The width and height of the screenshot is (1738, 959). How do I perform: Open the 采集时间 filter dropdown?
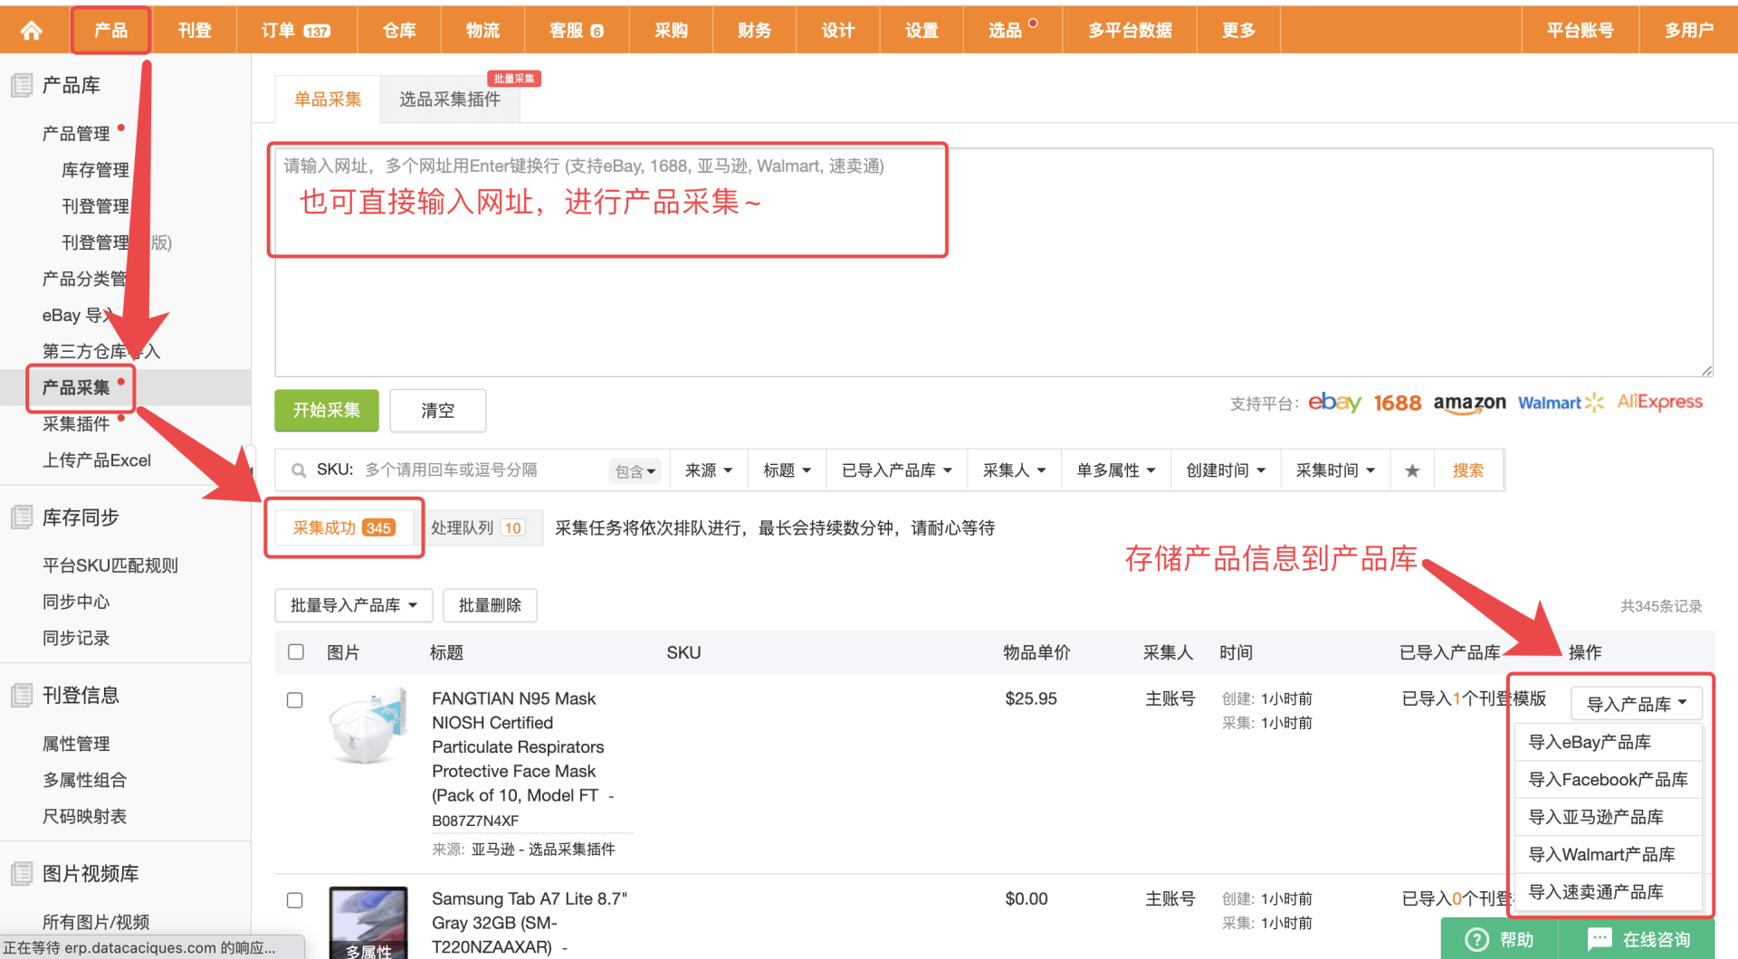pyautogui.click(x=1335, y=470)
